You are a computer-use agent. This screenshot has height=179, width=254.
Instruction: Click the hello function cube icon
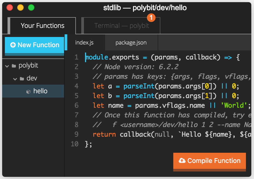click(x=28, y=92)
